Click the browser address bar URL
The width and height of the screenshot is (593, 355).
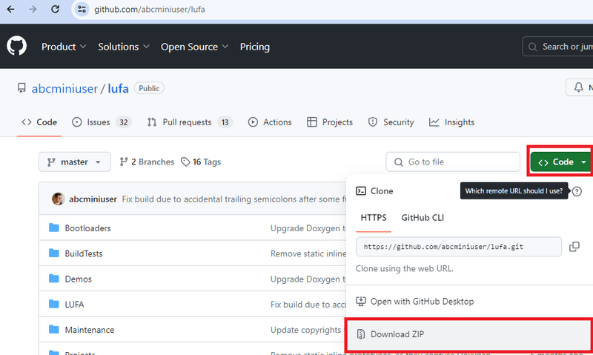150,9
